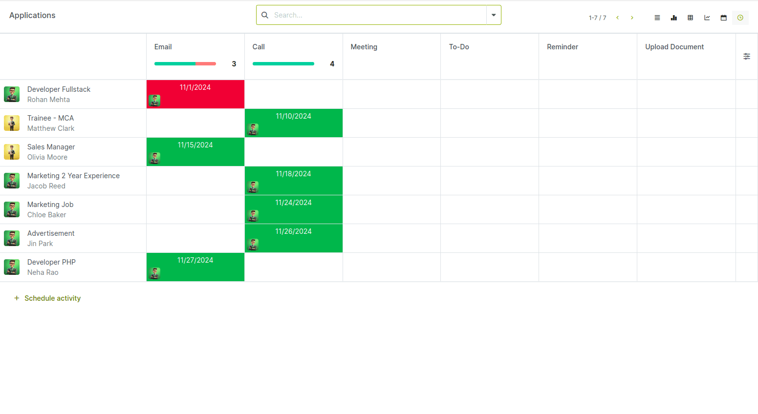The width and height of the screenshot is (758, 414).
Task: Click Call column progress bar
Action: click(x=283, y=63)
